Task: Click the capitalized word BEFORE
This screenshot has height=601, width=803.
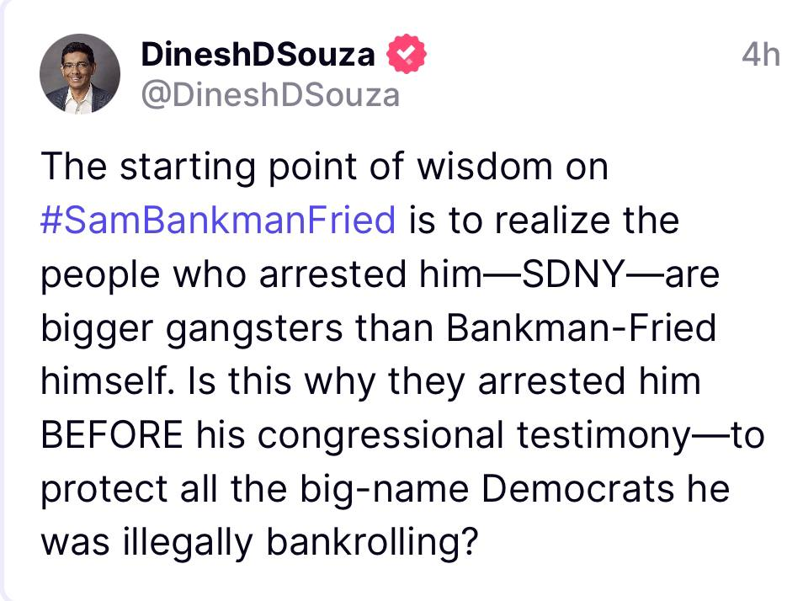Action: 110,435
